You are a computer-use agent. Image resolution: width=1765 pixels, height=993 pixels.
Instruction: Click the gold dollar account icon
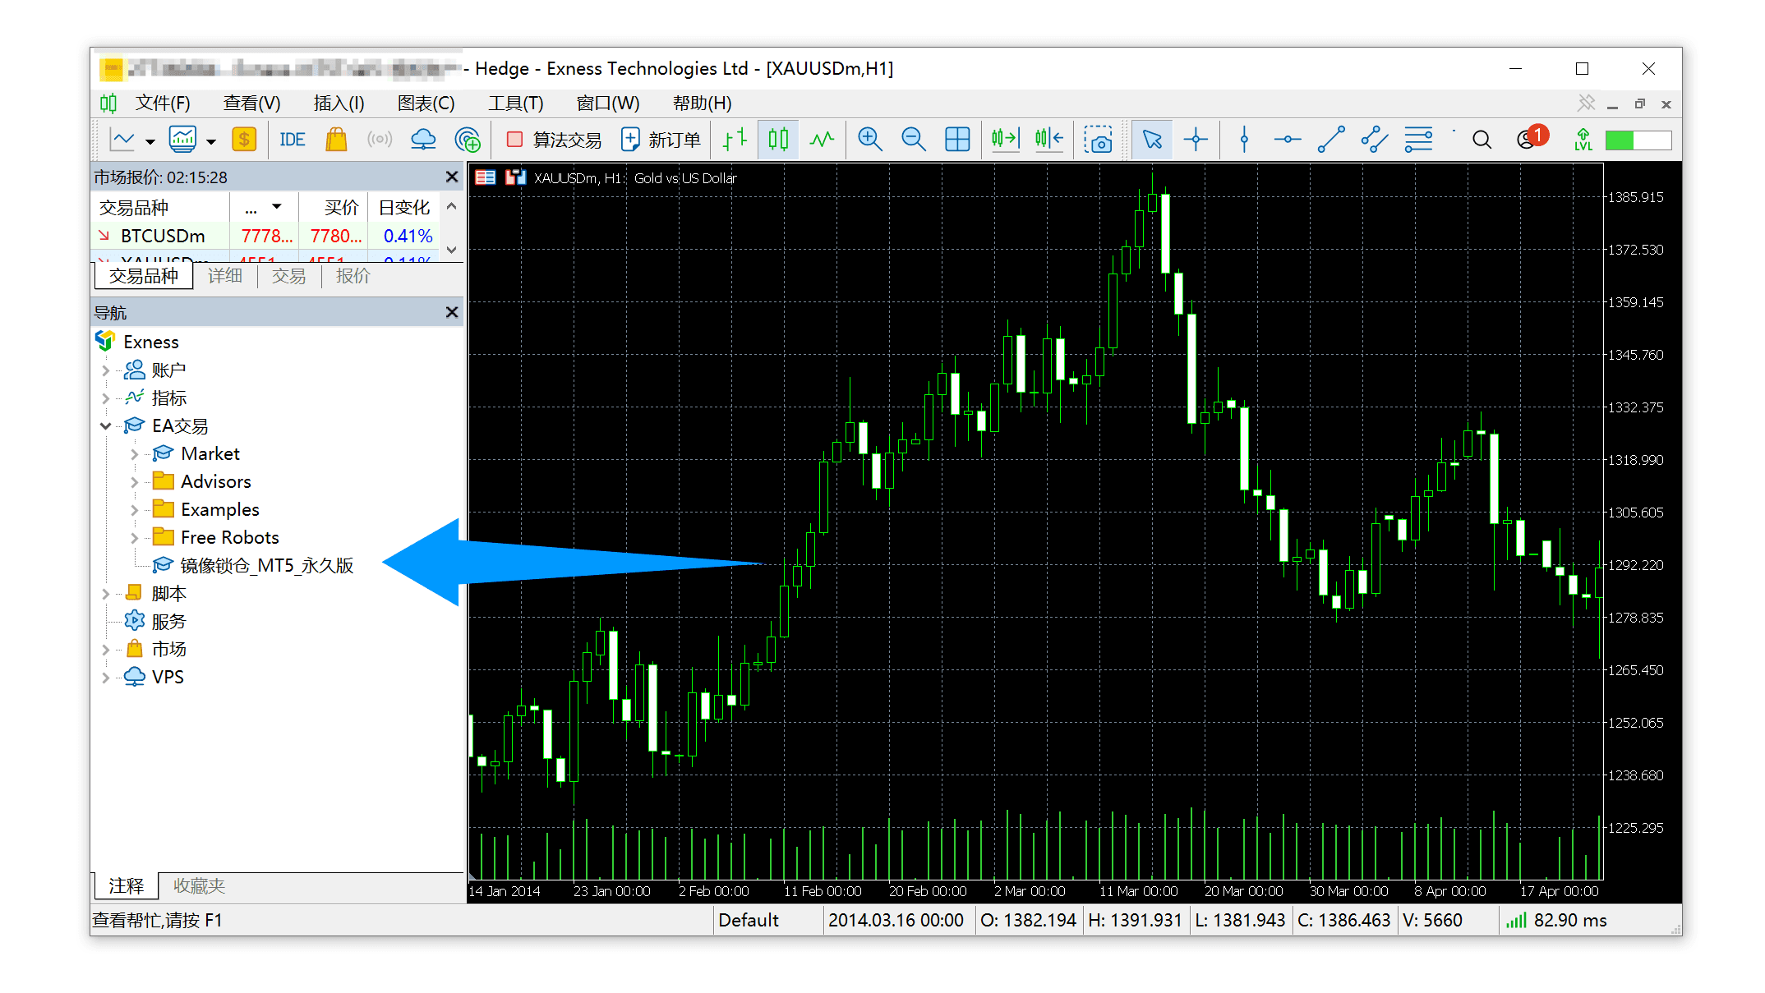click(244, 140)
